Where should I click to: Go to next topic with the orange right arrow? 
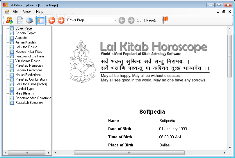[61, 20]
